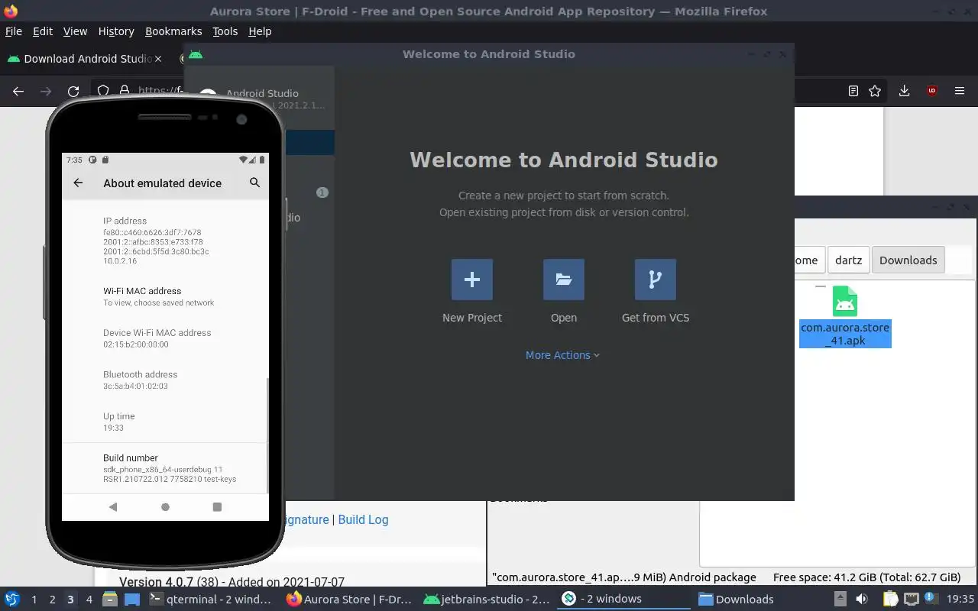Click the Firefox reload button
Image resolution: width=978 pixels, height=611 pixels.
[73, 91]
